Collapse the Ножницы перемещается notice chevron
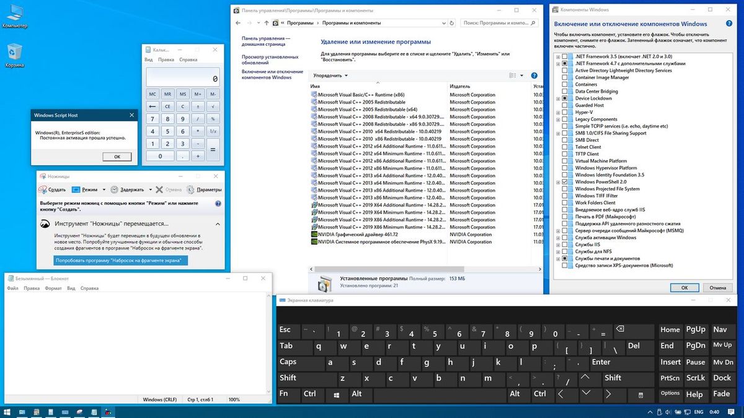 218,224
